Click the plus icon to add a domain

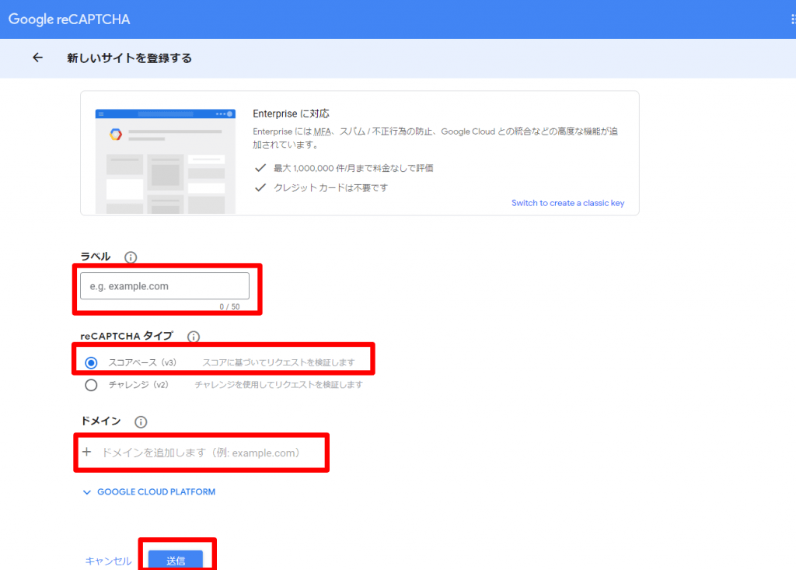[x=87, y=452]
